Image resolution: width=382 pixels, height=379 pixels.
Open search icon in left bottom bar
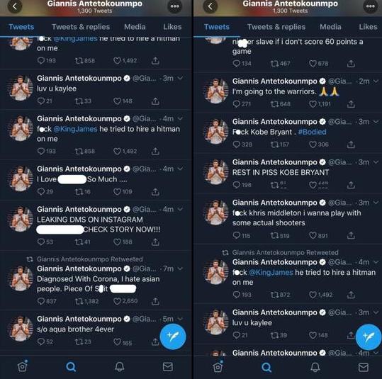tap(71, 366)
